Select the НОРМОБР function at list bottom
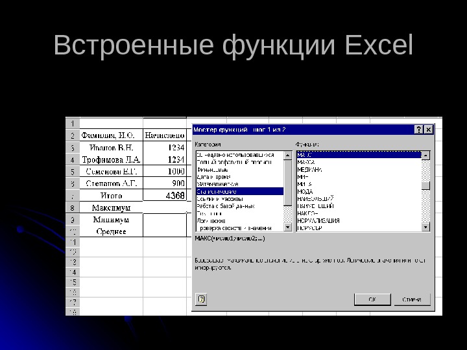 click(359, 228)
